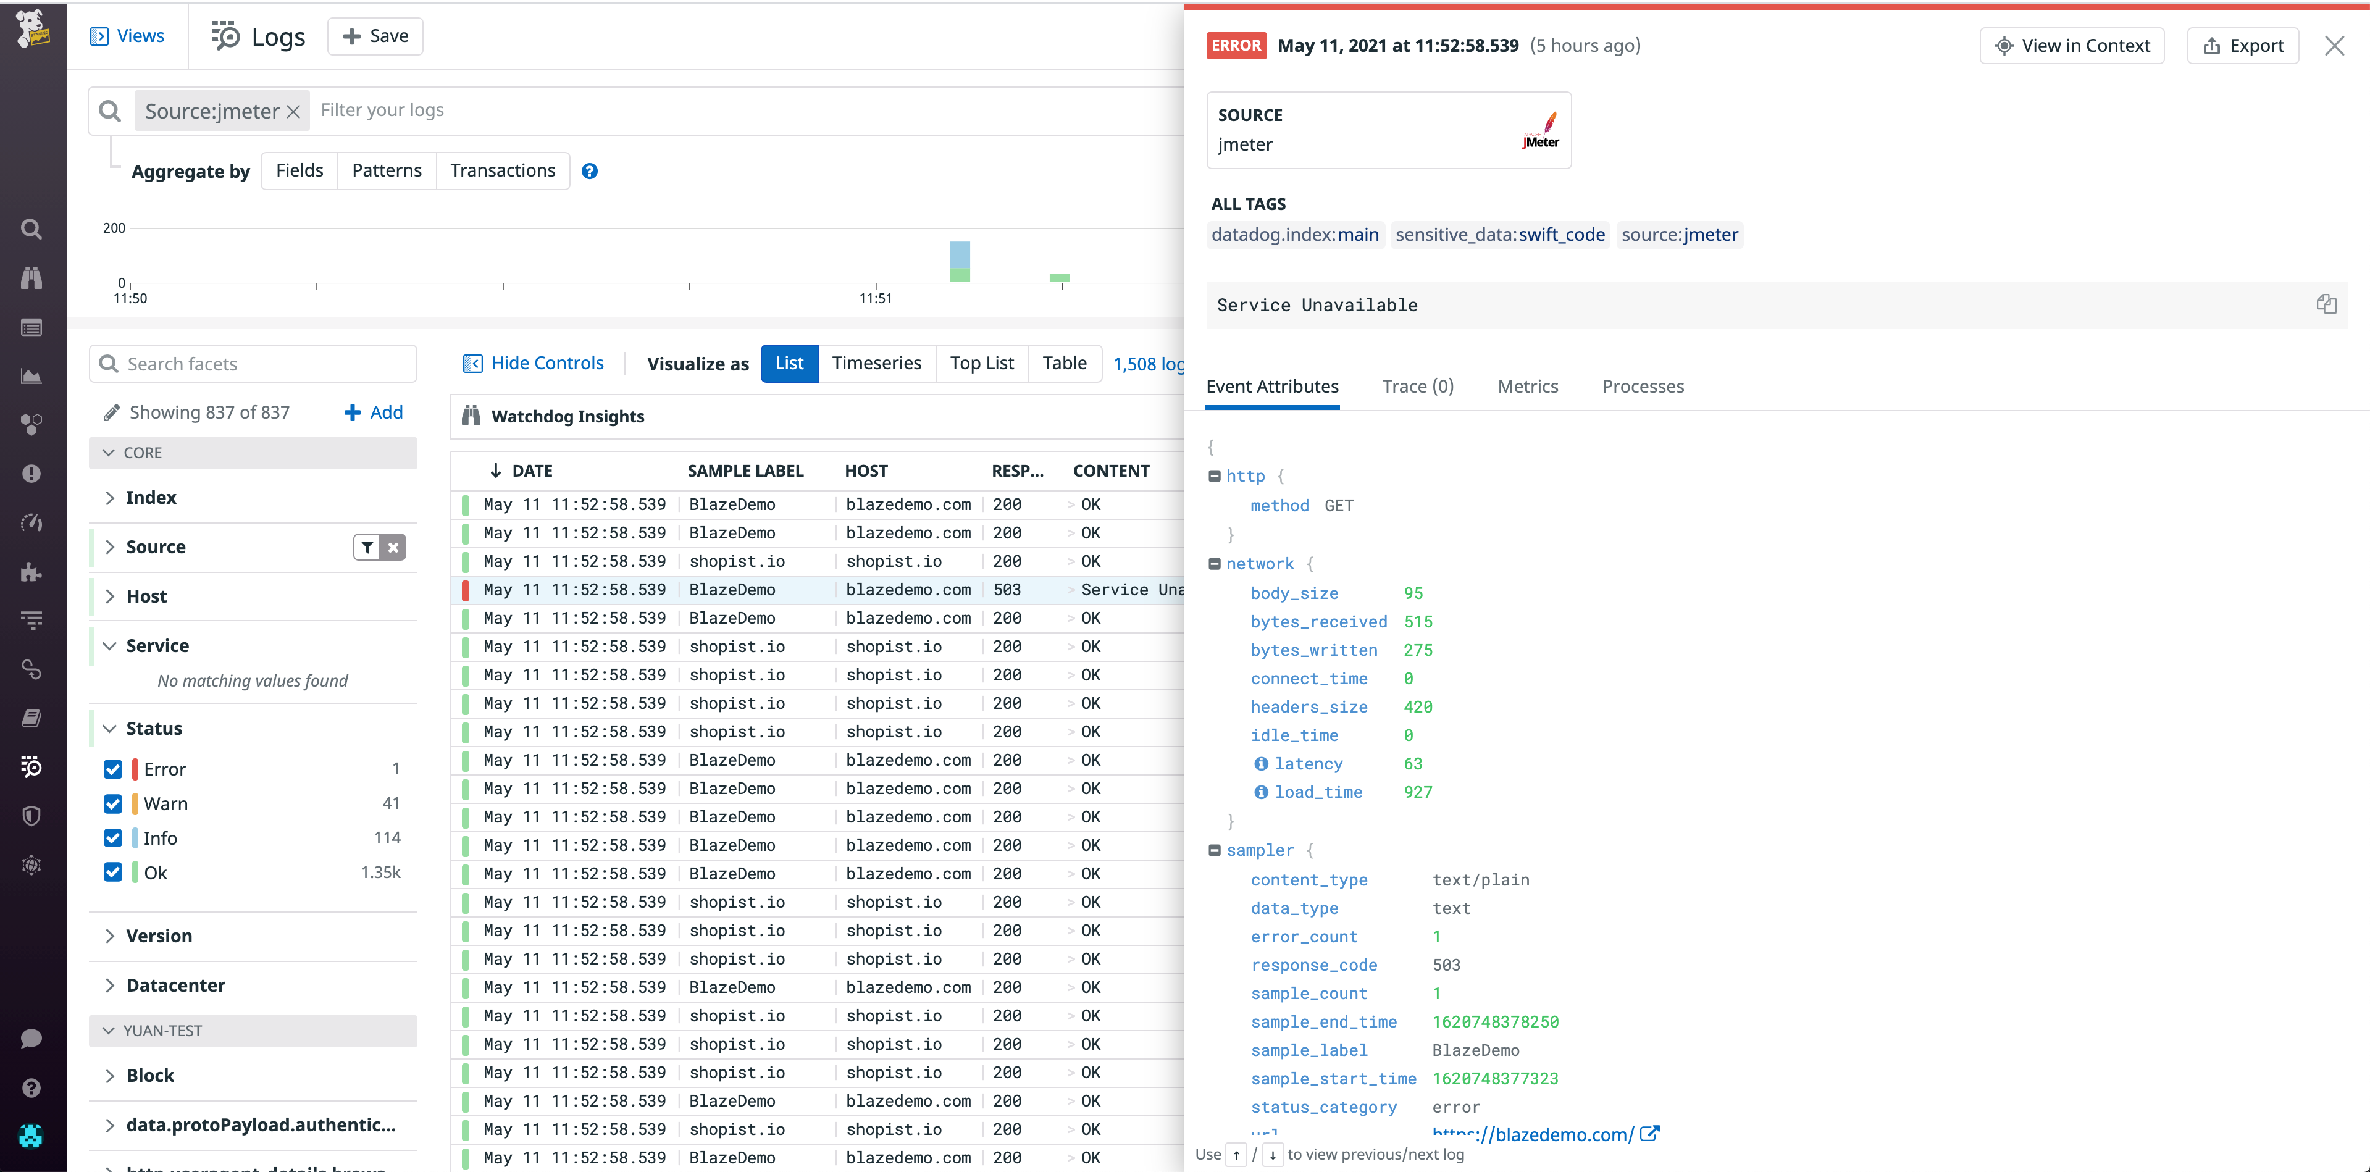
Task: Switch to the Metrics tab in event panel
Action: tap(1527, 387)
